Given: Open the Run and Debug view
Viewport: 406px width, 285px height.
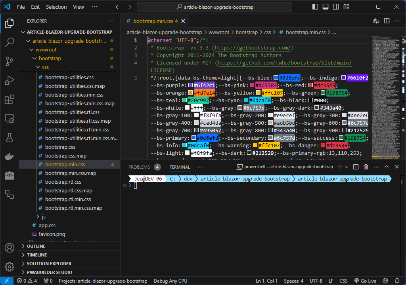Looking at the screenshot, I should [x=10, y=80].
